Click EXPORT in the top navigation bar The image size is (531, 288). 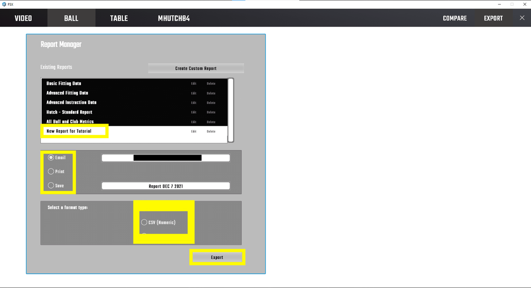(x=493, y=18)
